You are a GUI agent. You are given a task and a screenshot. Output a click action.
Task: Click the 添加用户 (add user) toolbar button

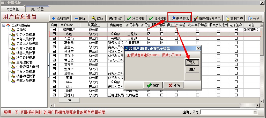(x=60, y=19)
